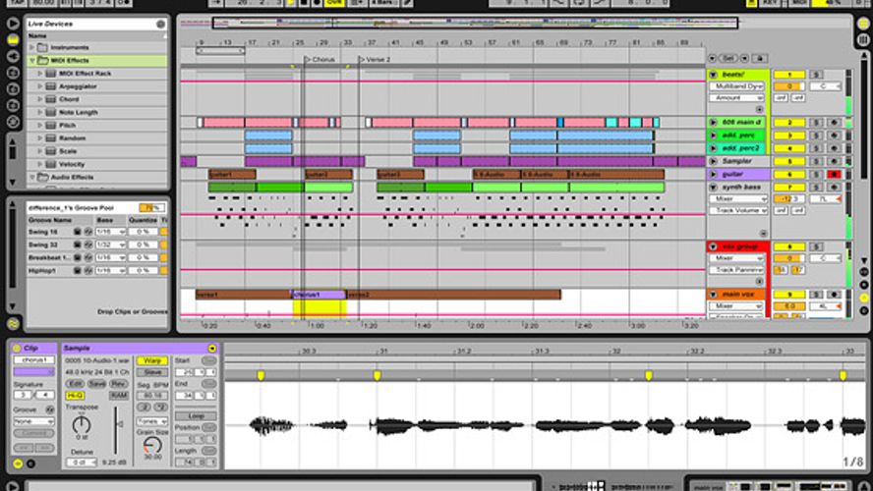Image resolution: width=873 pixels, height=491 pixels.
Task: Click the Set Start button
Action: (209, 360)
